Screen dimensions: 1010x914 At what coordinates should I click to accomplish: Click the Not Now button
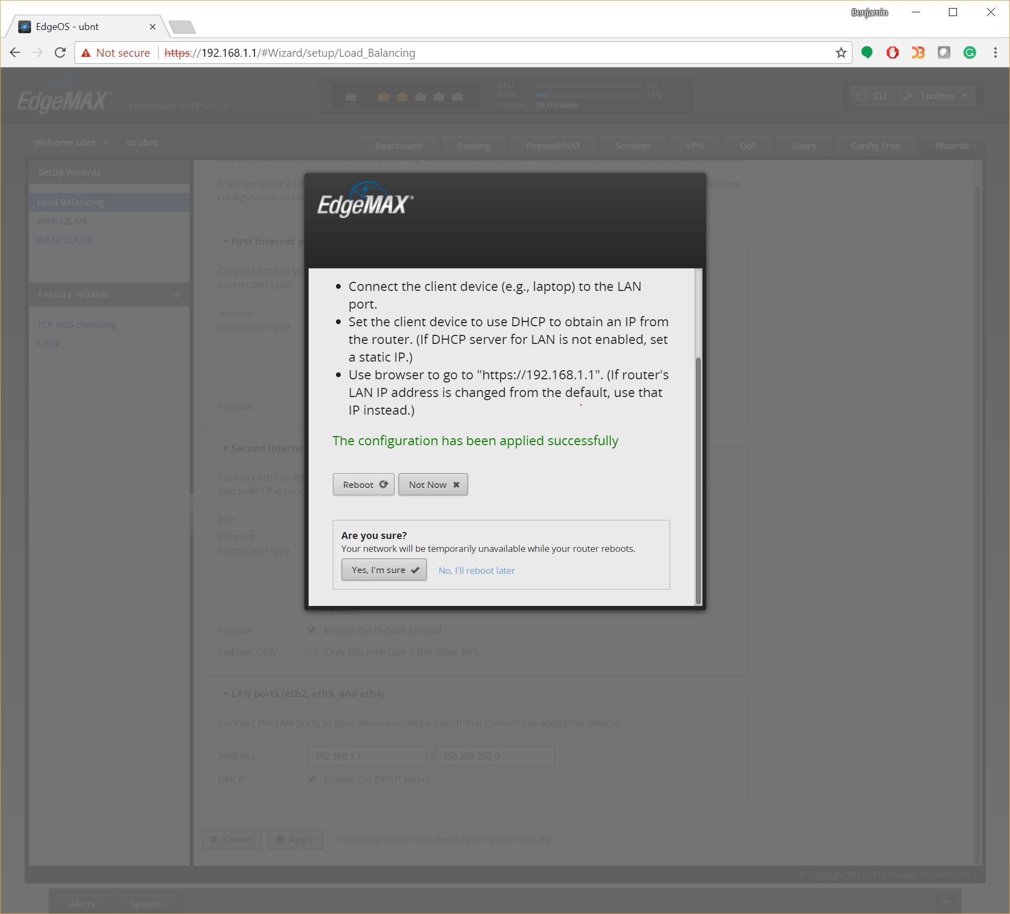click(x=433, y=484)
